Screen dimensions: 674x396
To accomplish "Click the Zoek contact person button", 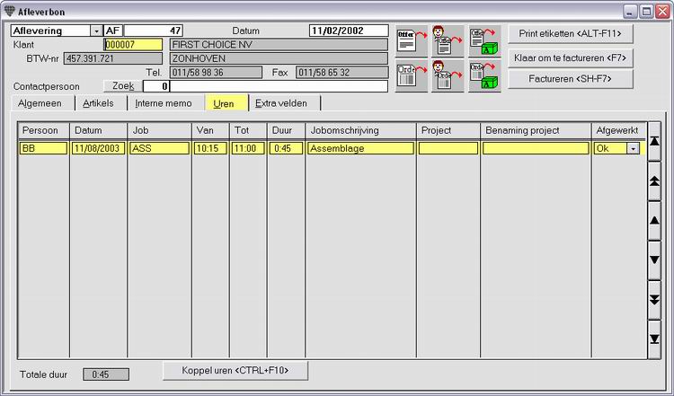I will point(123,86).
